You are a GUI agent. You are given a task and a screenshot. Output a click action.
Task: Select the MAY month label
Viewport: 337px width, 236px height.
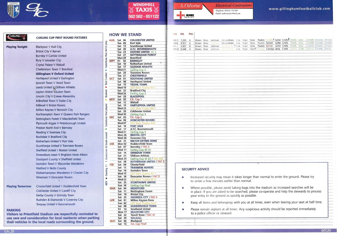[112, 221]
